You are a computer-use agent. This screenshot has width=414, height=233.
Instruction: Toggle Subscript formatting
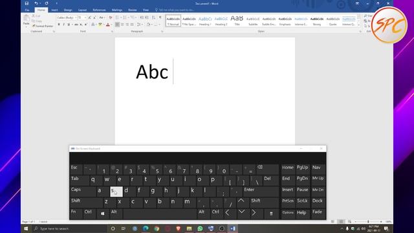click(81, 25)
